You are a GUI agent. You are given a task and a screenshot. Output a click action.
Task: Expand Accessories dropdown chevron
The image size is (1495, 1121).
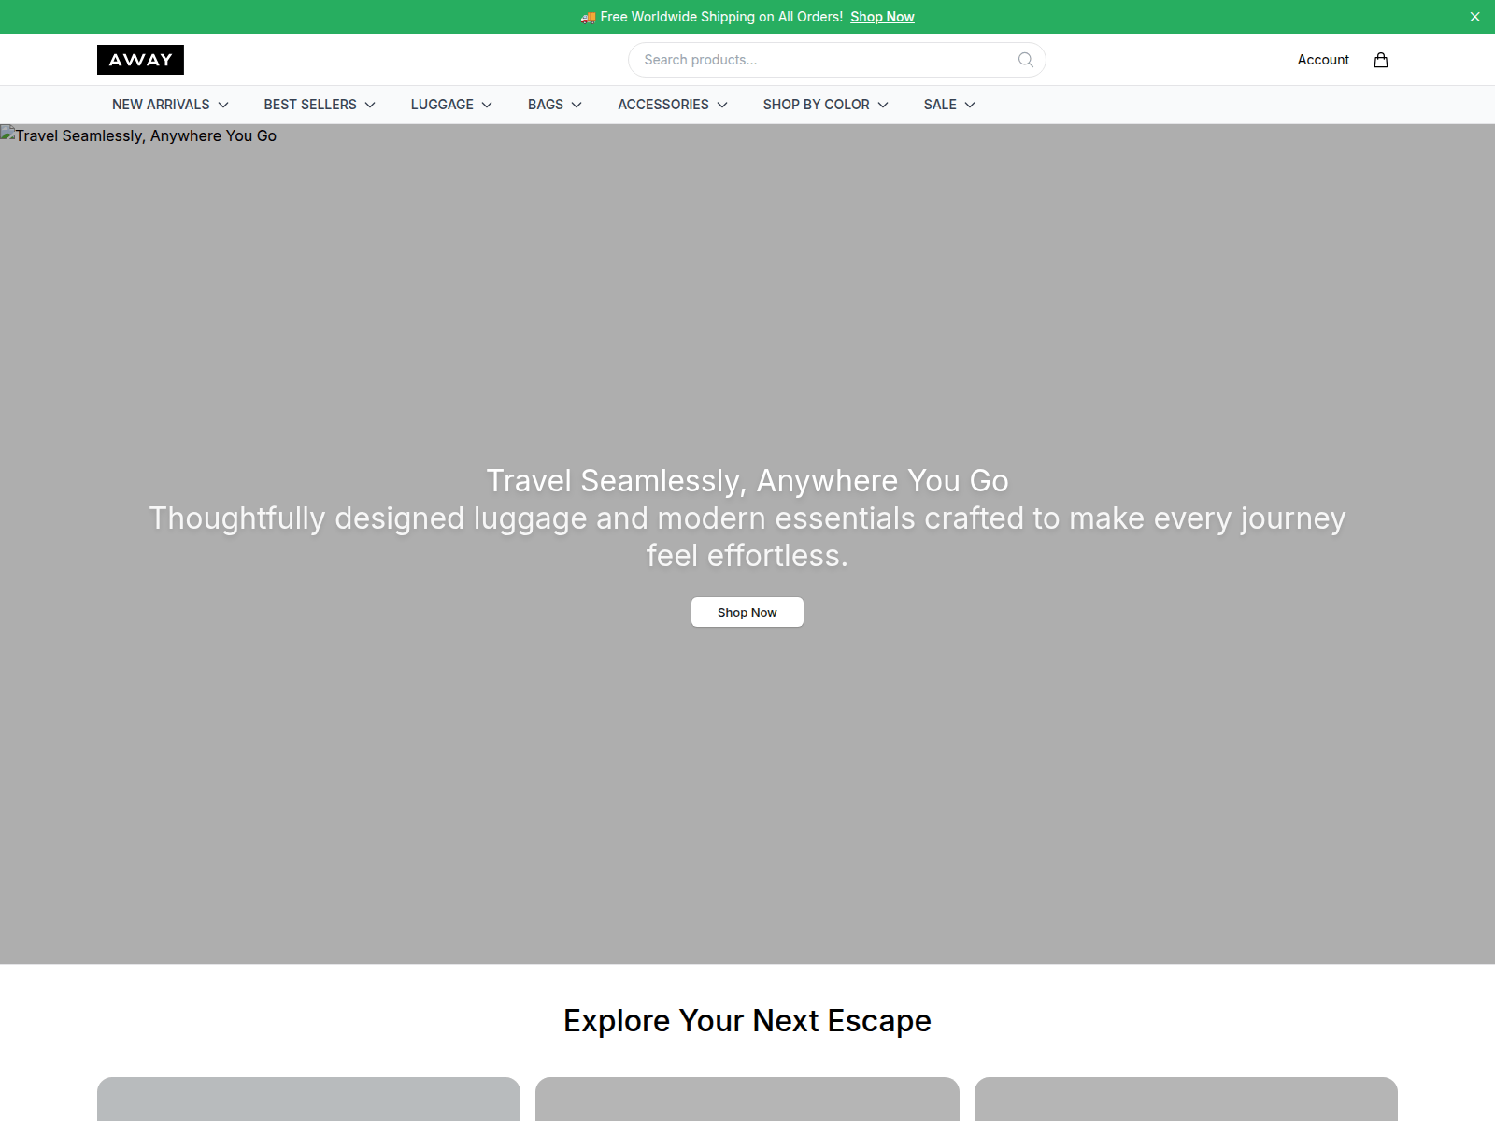click(722, 105)
